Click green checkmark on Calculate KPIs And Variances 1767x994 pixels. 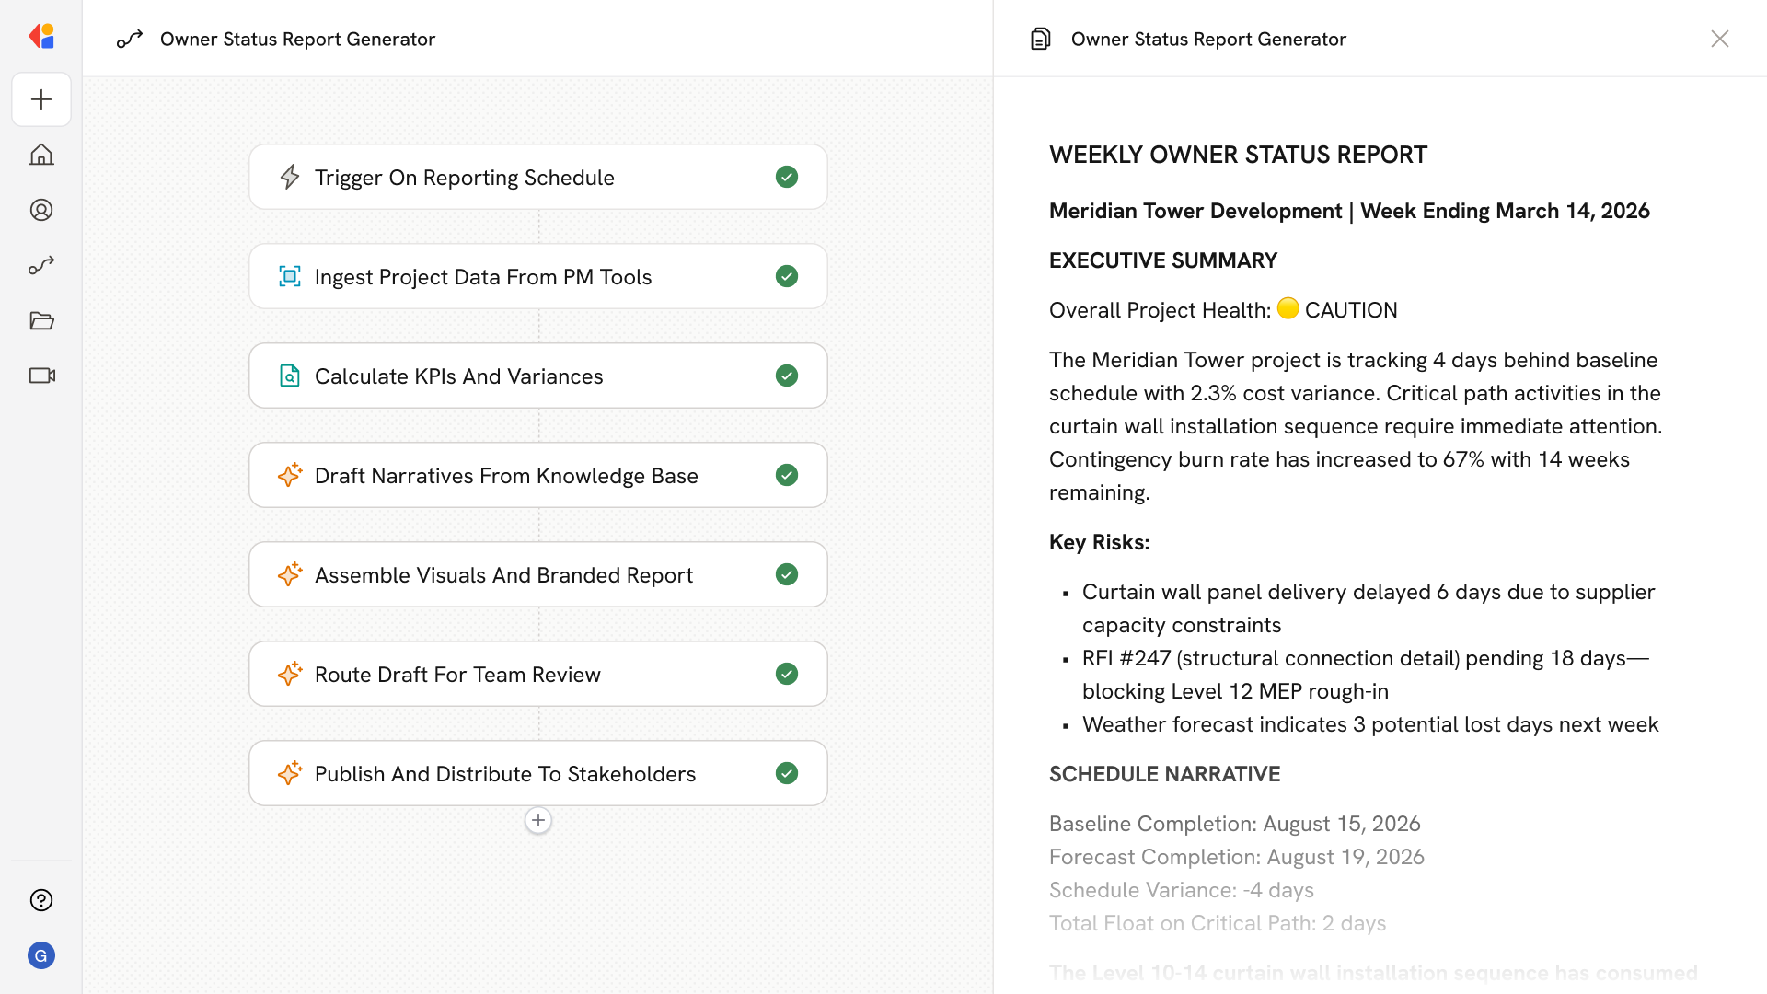click(786, 376)
